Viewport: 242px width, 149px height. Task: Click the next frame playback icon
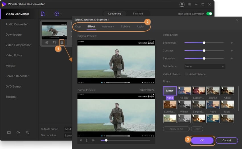93,140
